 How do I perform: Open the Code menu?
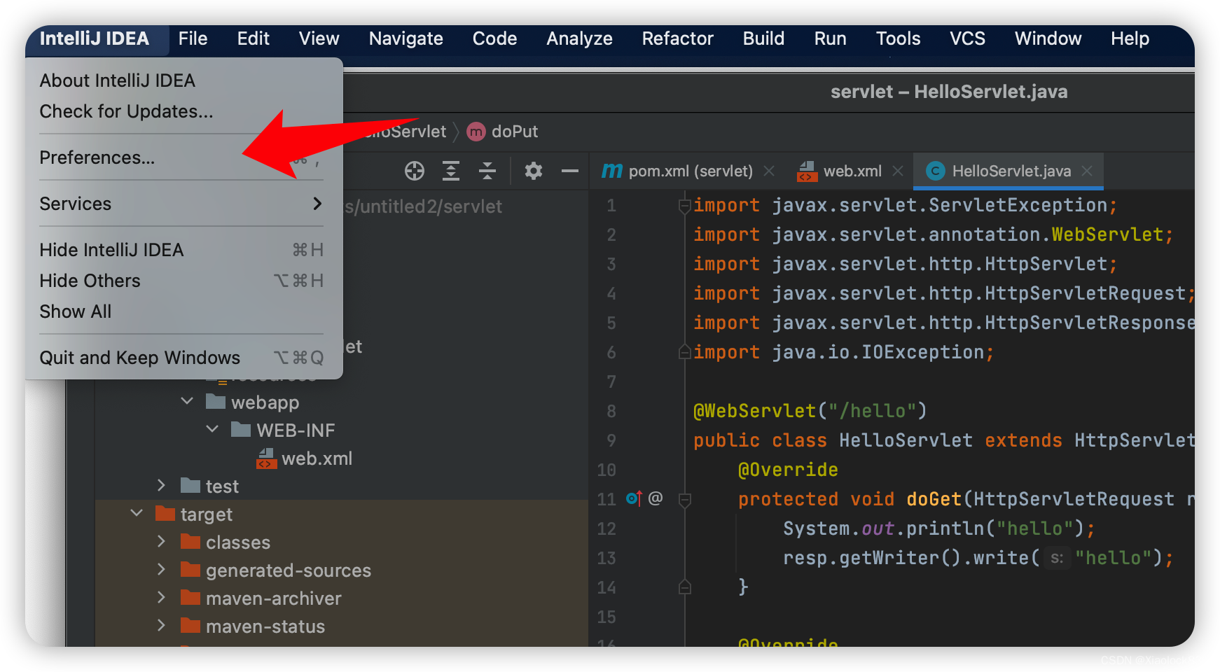pos(494,38)
